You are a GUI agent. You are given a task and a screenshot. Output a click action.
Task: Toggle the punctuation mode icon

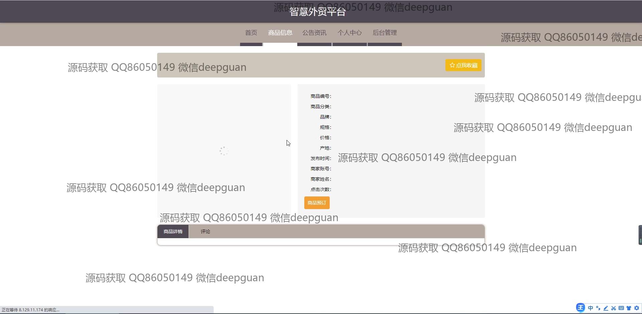(x=598, y=308)
